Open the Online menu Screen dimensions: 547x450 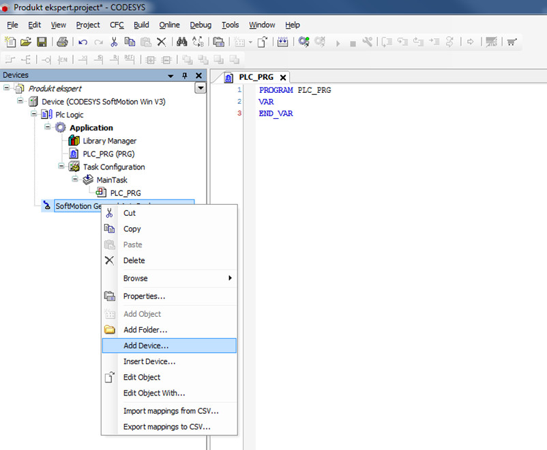point(170,25)
